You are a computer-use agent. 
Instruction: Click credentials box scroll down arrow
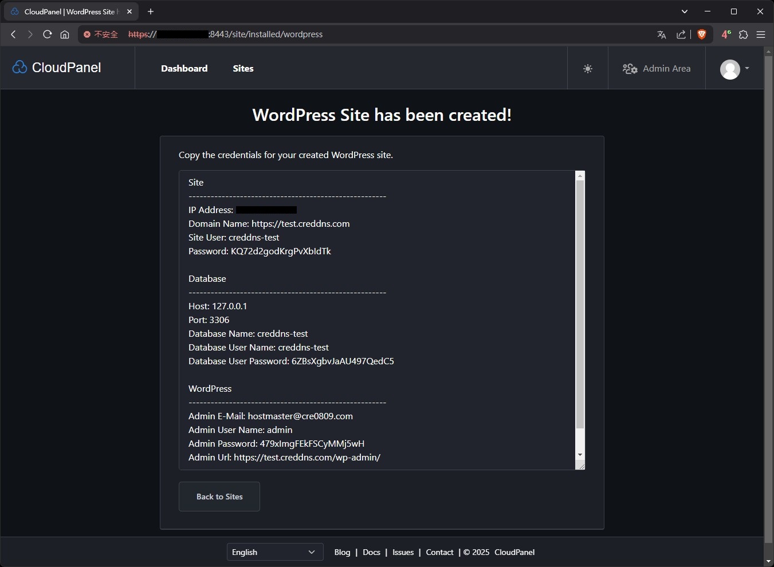580,455
